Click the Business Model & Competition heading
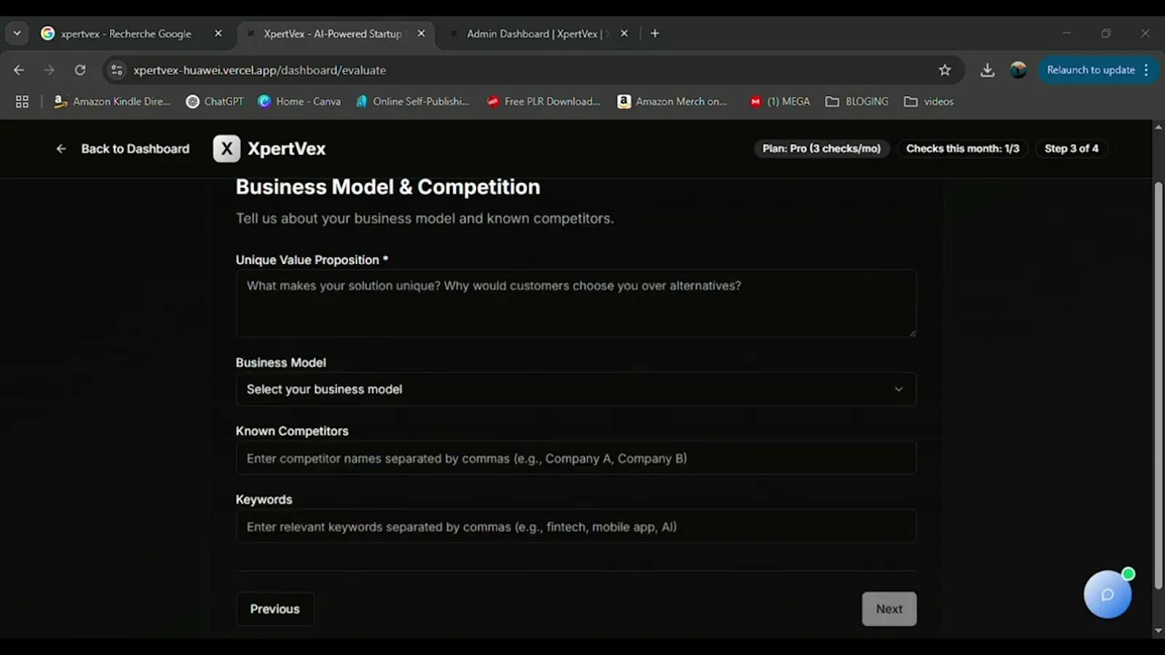1165x655 pixels. 388,187
